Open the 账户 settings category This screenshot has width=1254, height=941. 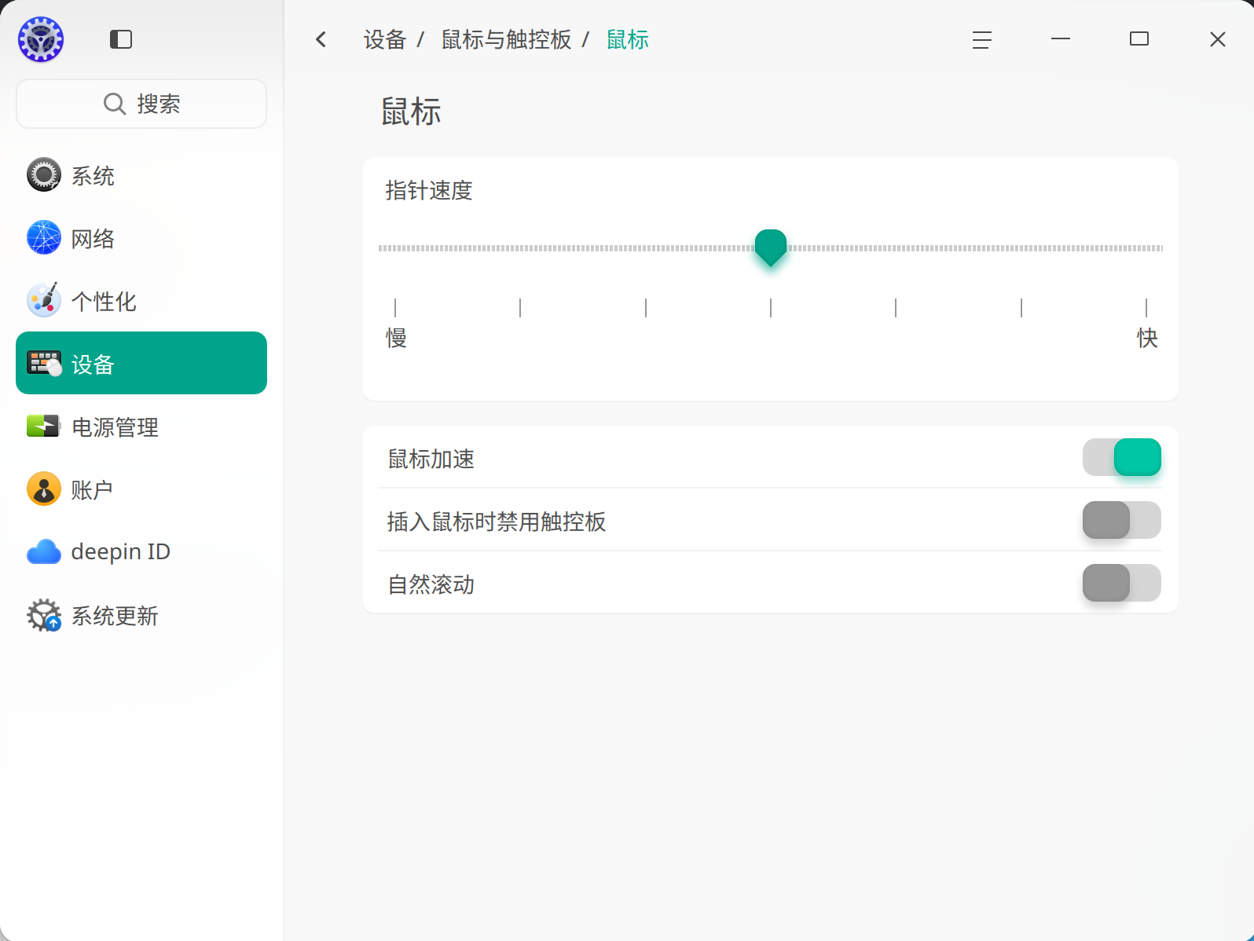[141, 489]
